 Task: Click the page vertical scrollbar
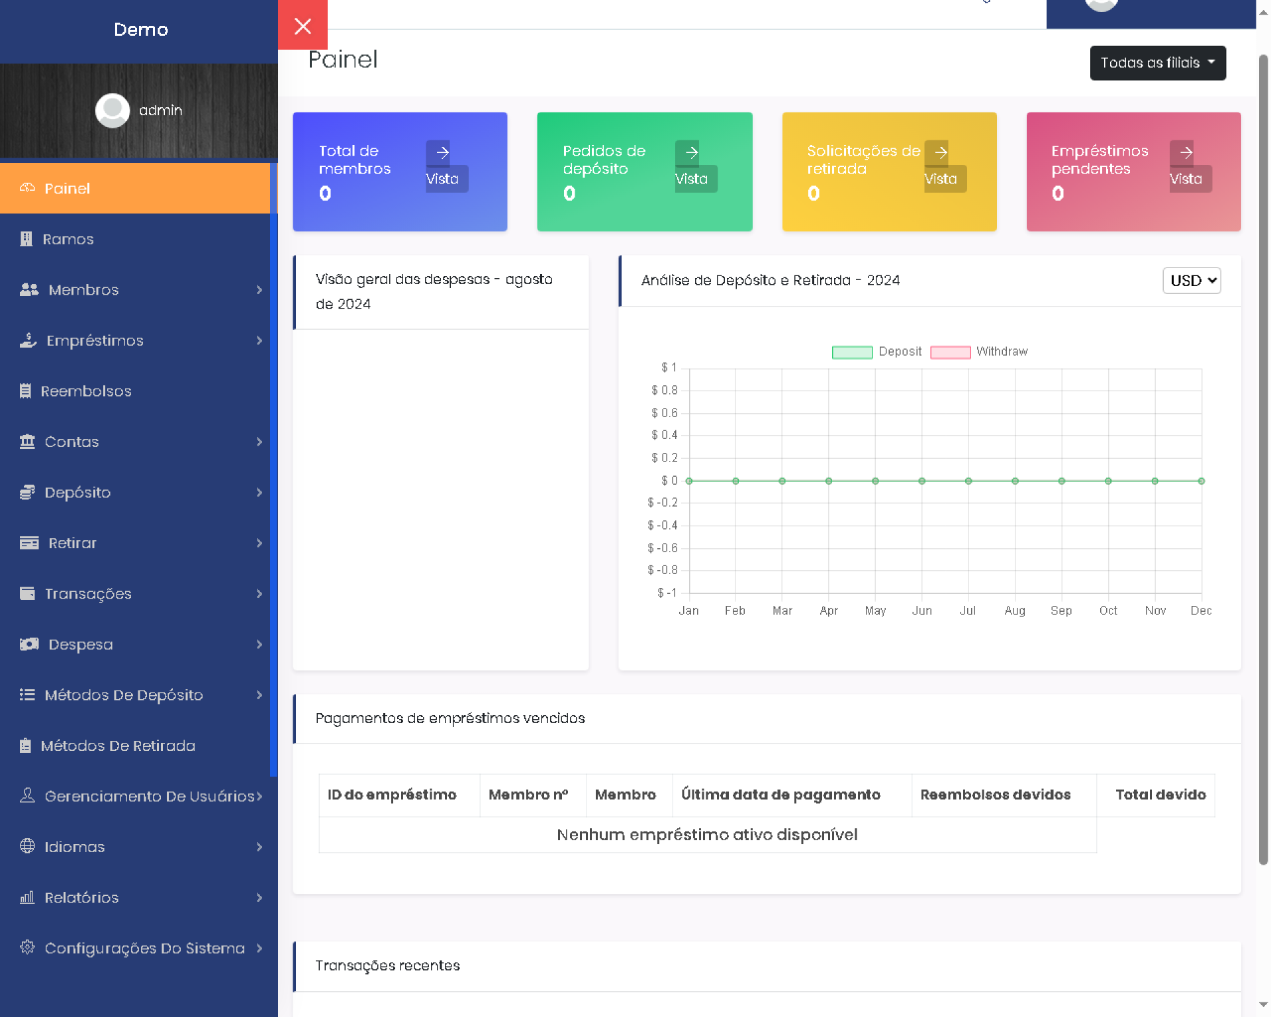point(1263,459)
